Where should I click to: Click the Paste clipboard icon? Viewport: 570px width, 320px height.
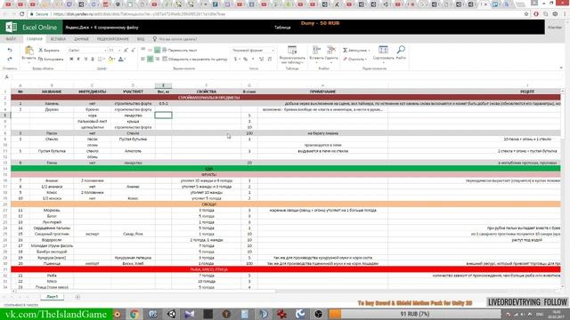click(28, 51)
